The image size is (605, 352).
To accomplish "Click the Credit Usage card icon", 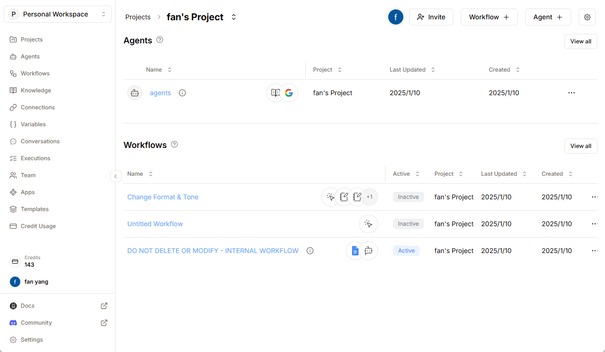I will [13, 226].
